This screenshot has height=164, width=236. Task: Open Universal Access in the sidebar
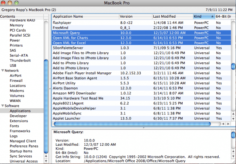(x=24, y=161)
